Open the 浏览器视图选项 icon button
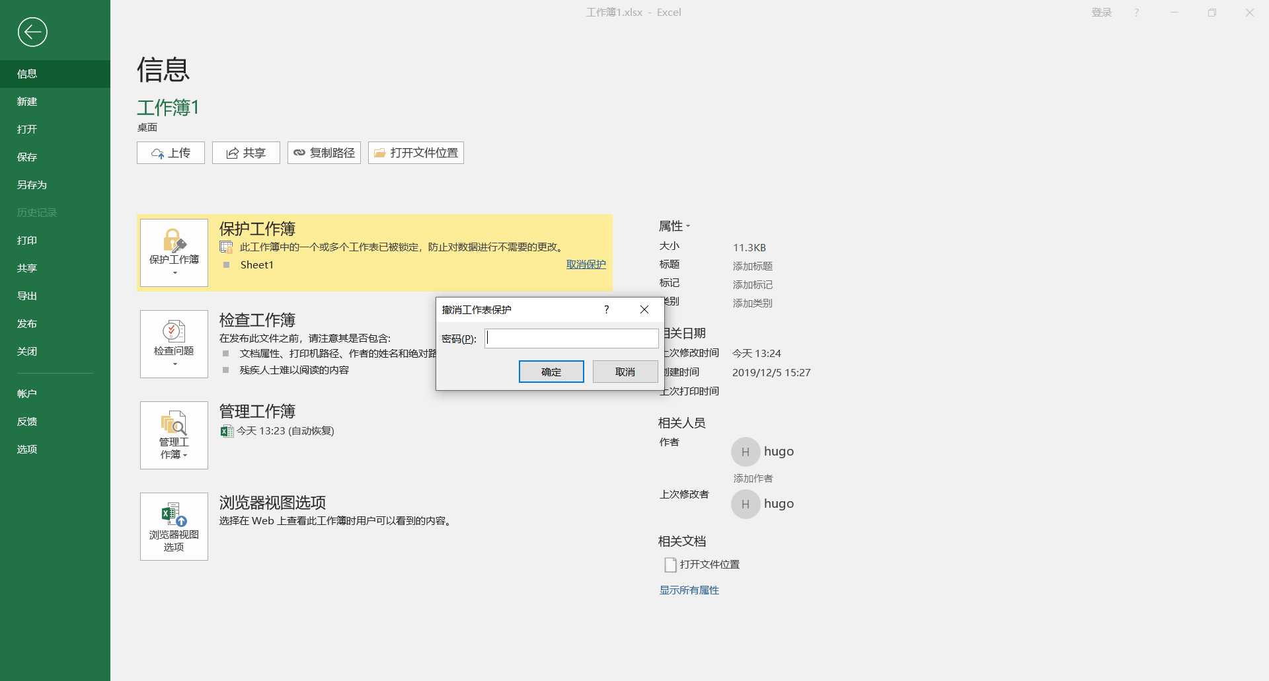Screen dimensions: 1269x681 click(174, 526)
